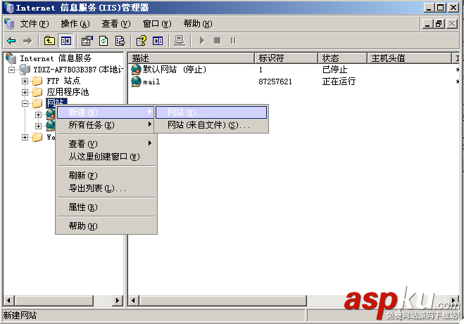Toggle the console tree show/hide icon
The height and width of the screenshot is (324, 464).
pyautogui.click(x=65, y=41)
